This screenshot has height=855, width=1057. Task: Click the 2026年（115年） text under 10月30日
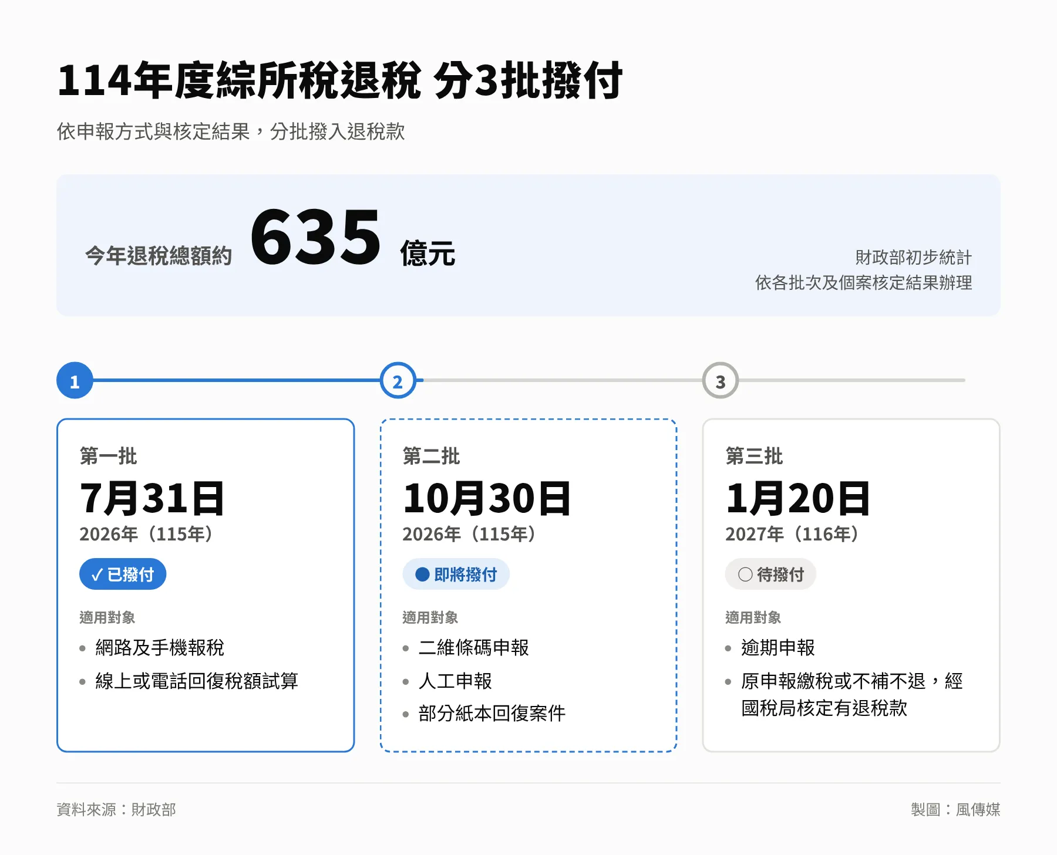click(x=470, y=534)
